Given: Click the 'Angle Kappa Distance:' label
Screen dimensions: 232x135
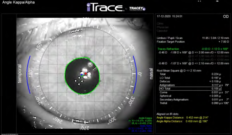Looking at the screenshot, I should pyautogui.click(x=170, y=117).
